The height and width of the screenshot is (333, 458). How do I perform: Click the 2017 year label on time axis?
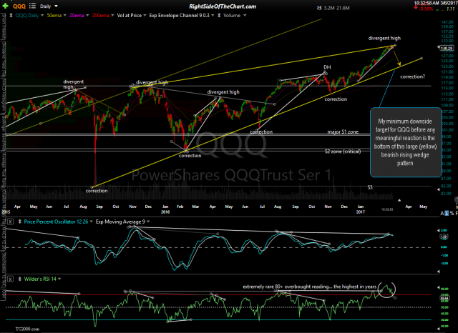click(x=360, y=212)
